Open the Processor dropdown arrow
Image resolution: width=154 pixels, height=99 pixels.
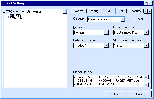106,32
